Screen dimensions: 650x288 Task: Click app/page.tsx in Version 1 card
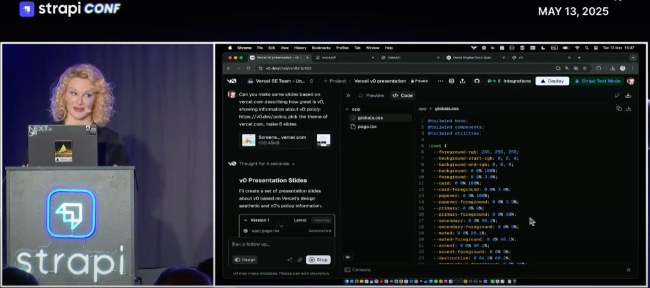tap(265, 231)
